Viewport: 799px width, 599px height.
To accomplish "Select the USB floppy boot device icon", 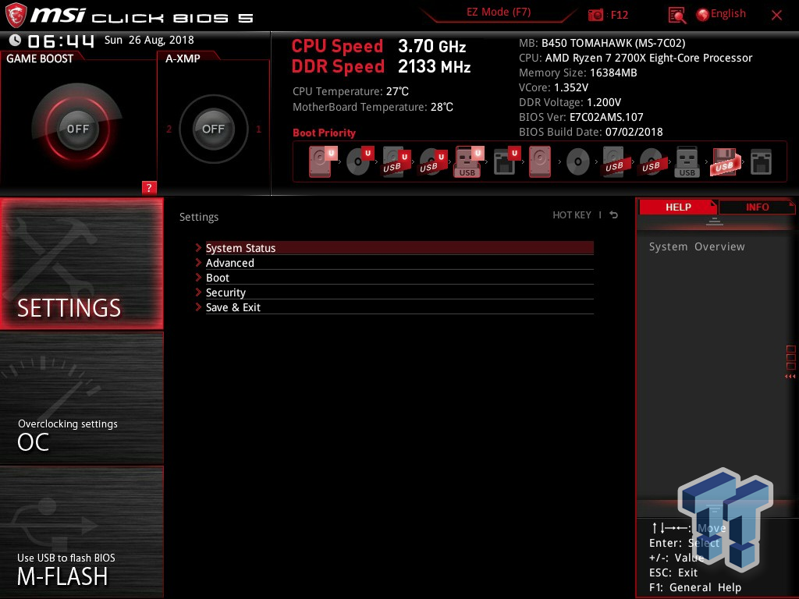I will pos(724,162).
